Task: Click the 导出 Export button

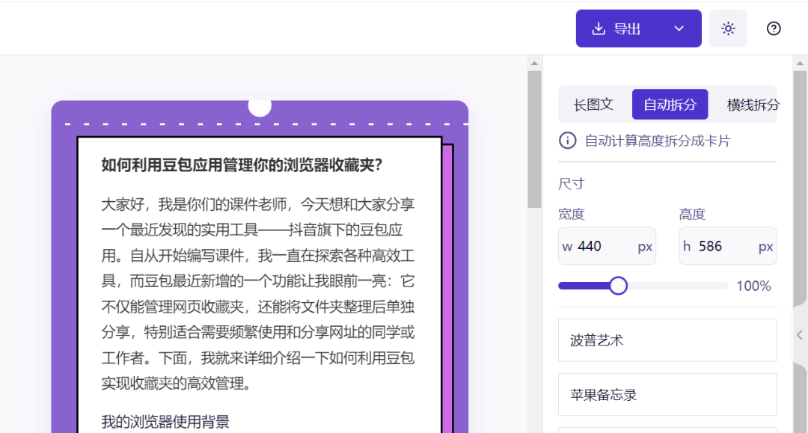Action: pos(634,28)
